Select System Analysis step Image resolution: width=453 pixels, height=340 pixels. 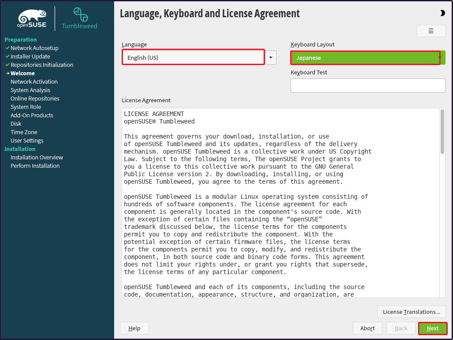[31, 90]
